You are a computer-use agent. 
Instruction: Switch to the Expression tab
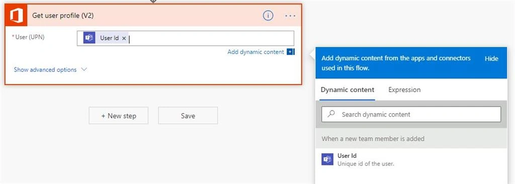[404, 89]
